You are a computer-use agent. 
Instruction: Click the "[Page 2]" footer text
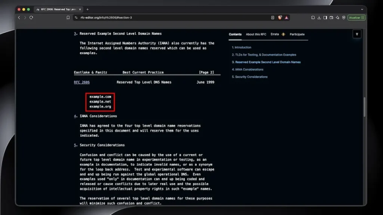point(206,72)
